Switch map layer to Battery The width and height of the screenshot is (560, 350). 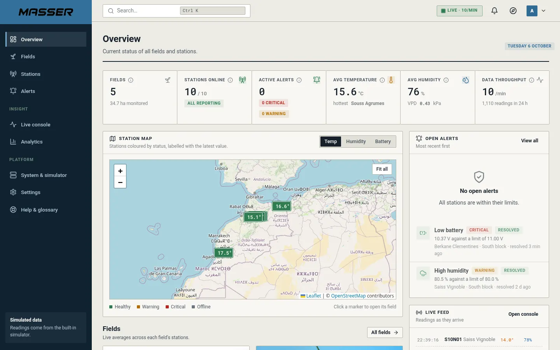(x=383, y=142)
